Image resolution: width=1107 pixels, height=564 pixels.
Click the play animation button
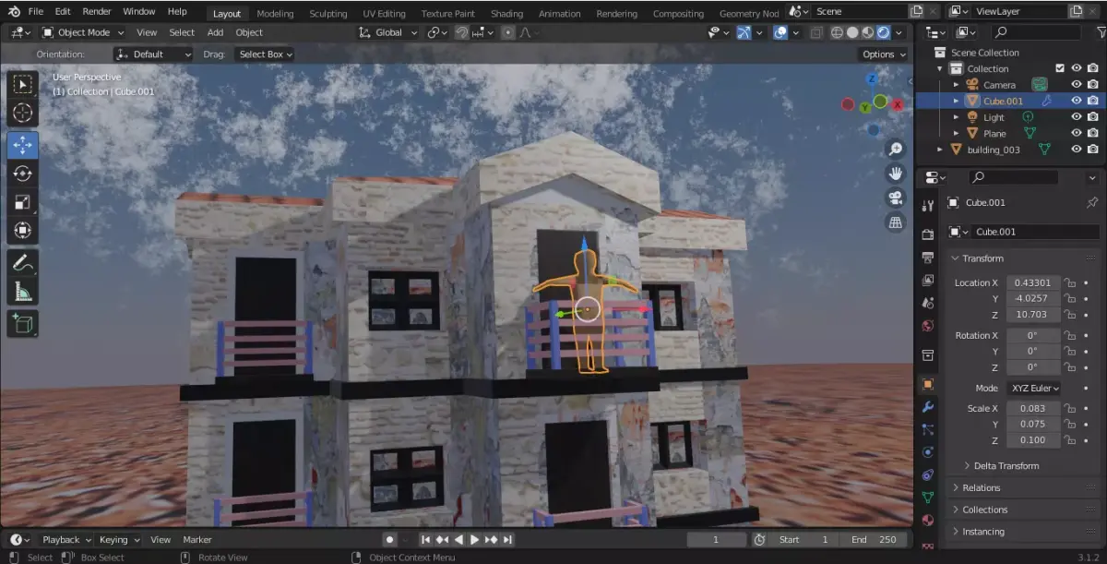click(x=474, y=540)
